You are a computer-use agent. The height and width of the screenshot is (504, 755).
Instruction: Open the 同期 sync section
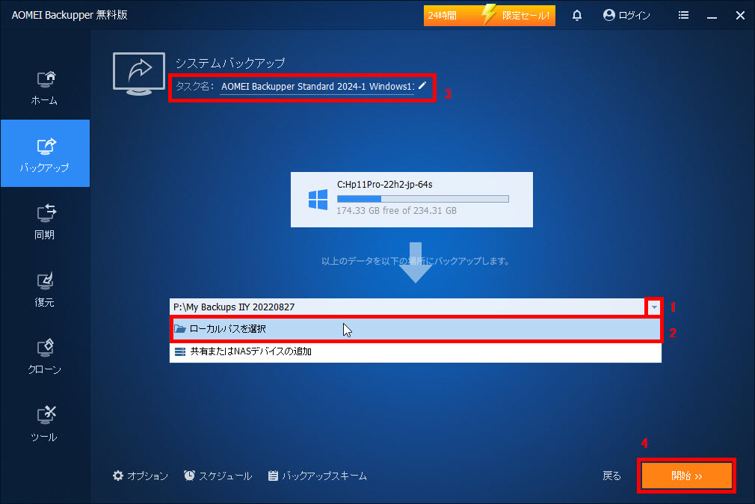[x=45, y=221]
